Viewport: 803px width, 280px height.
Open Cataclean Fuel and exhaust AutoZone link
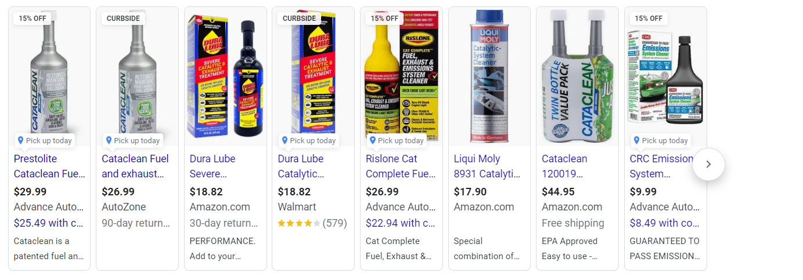tap(135, 166)
